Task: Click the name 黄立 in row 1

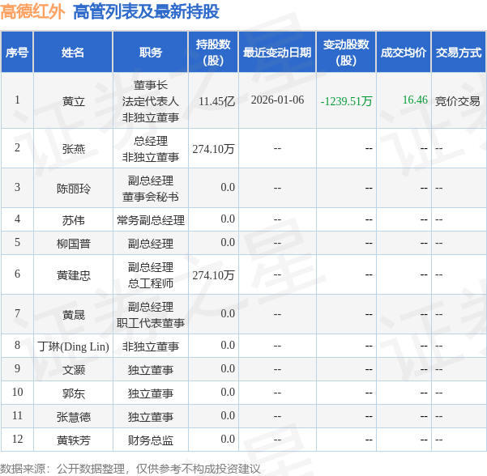Action: tap(74, 101)
